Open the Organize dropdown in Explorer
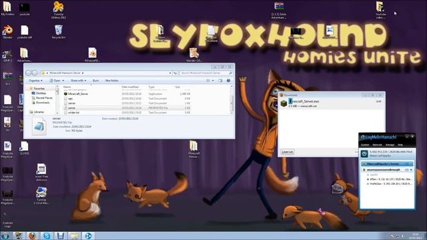 pos(35,81)
